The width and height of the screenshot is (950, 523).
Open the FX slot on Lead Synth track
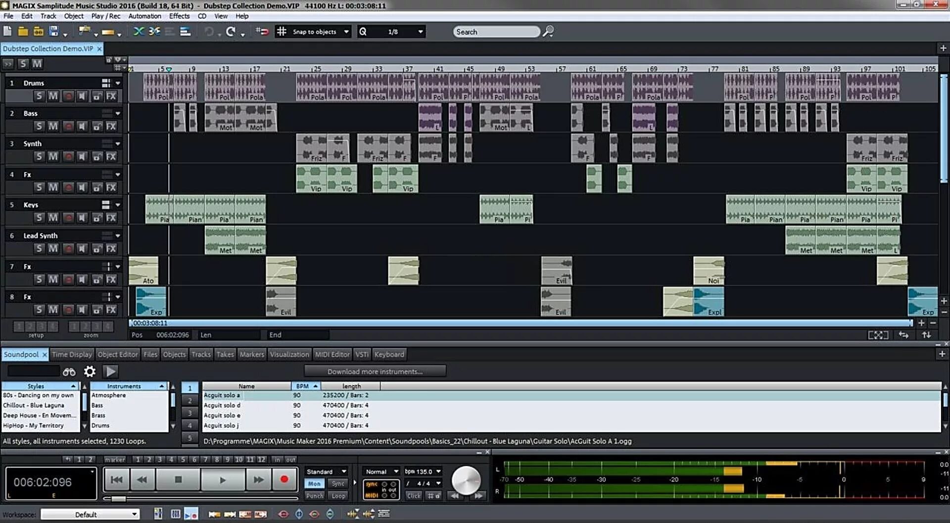tap(111, 249)
